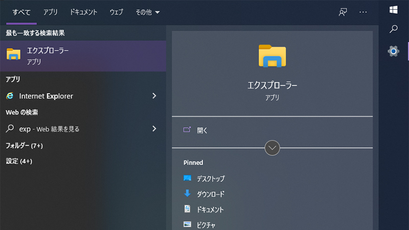Screen dimensions: 409x230
Task: Click the Pinned section label
Action: [193, 163]
